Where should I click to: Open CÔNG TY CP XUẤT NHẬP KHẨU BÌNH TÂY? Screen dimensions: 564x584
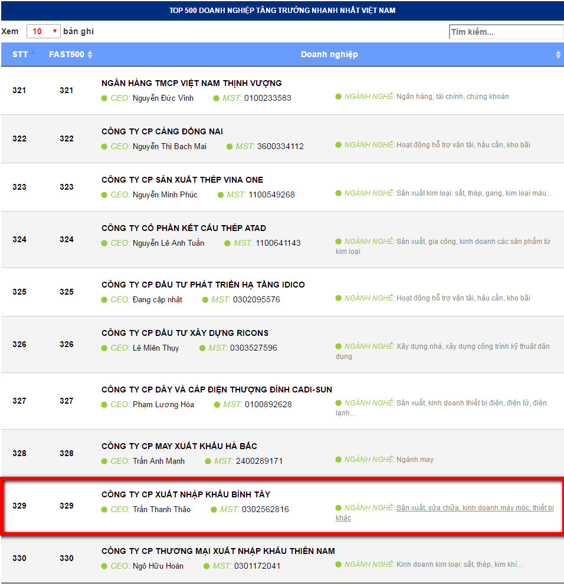click(x=186, y=495)
